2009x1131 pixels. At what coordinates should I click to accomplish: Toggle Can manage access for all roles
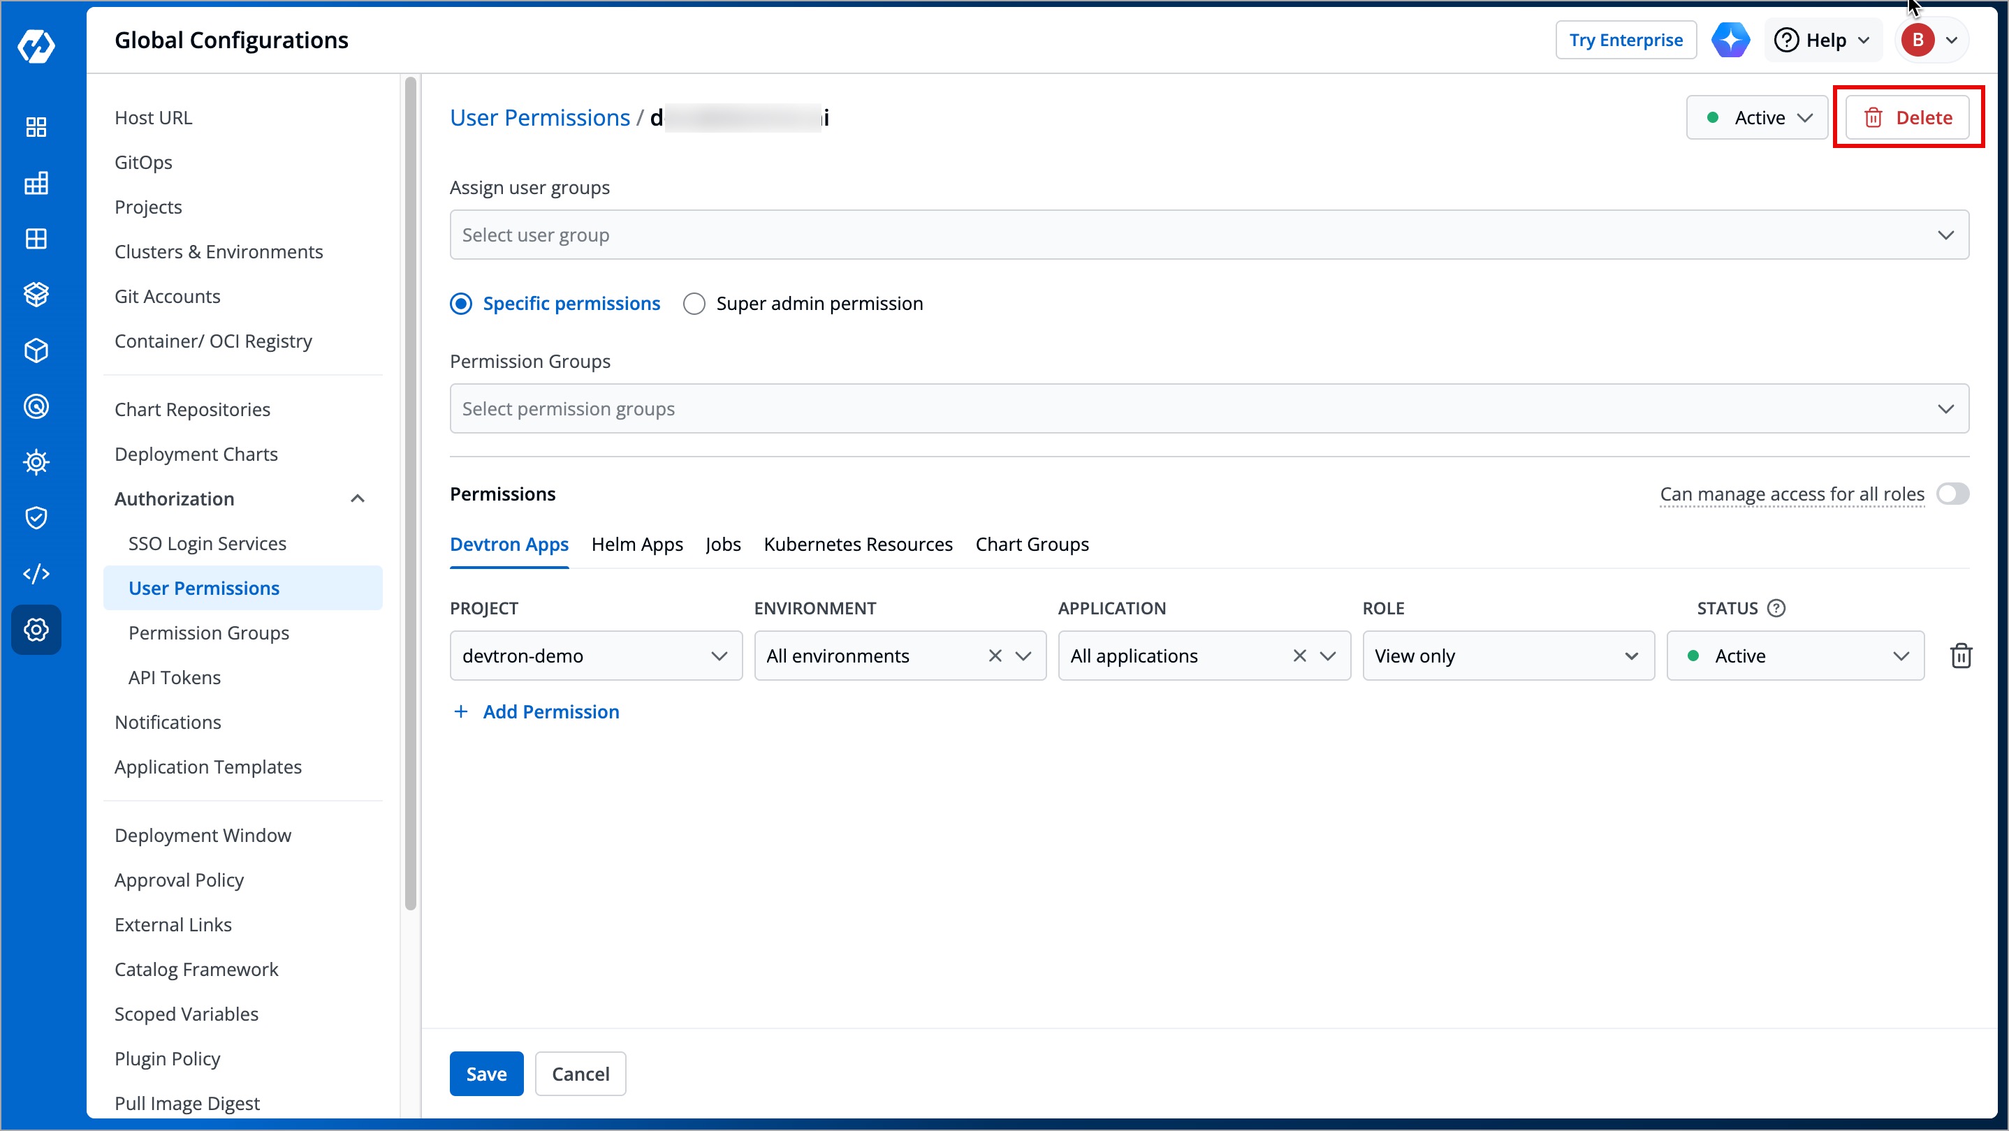click(x=1952, y=494)
